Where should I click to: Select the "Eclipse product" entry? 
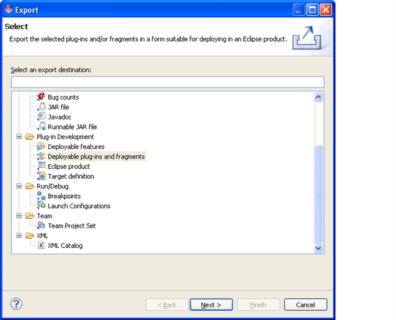68,166
